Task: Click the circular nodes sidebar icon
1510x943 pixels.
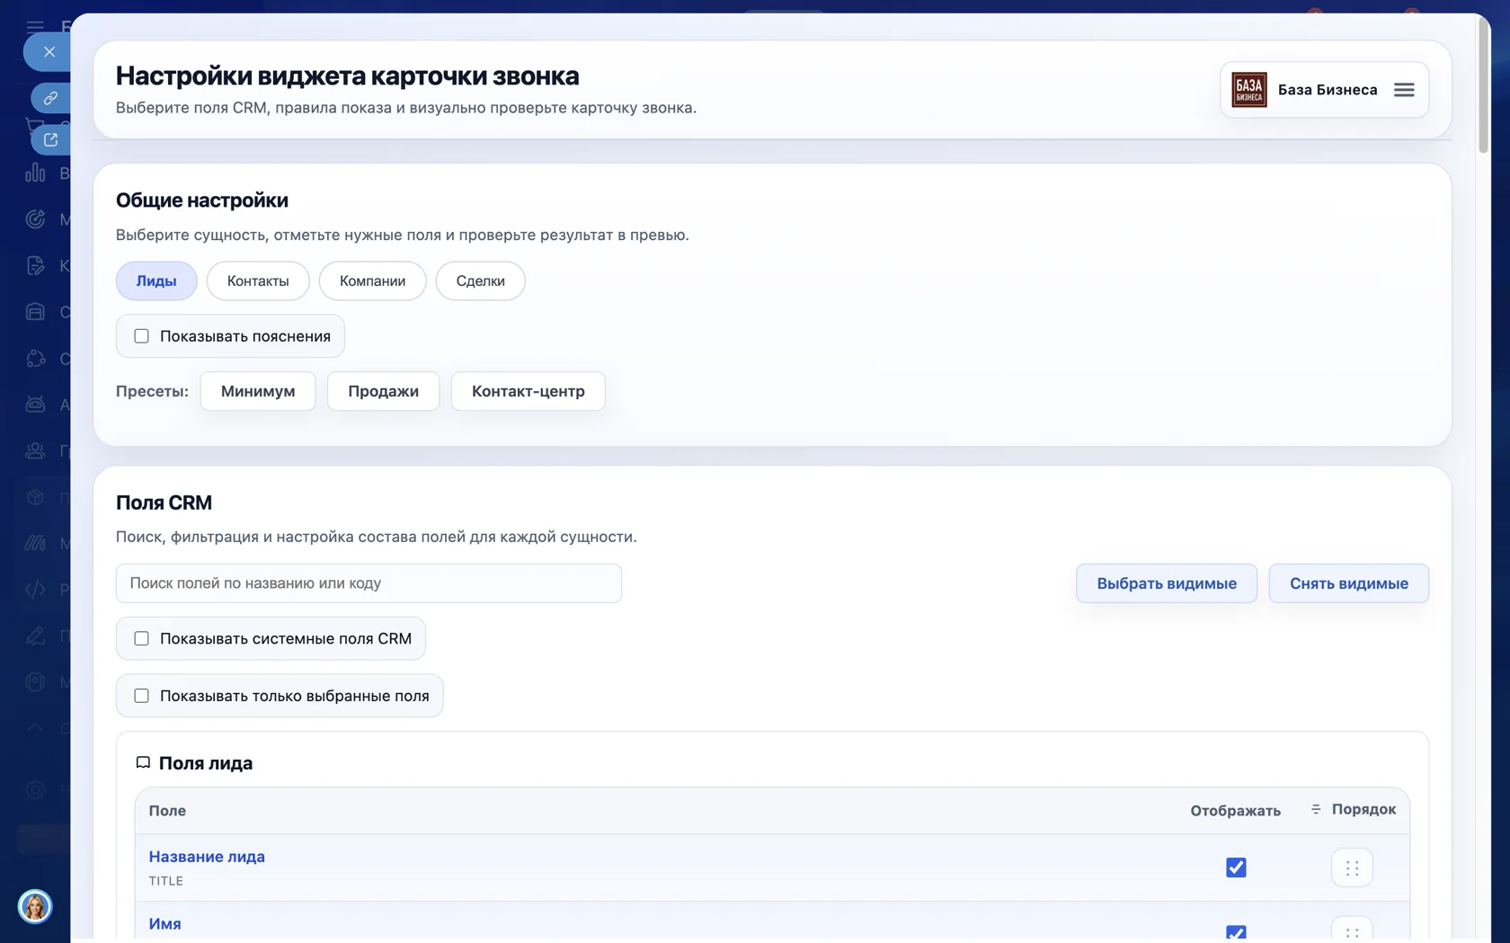Action: [35, 358]
